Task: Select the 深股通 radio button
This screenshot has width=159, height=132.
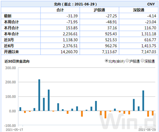Action: click(142, 61)
